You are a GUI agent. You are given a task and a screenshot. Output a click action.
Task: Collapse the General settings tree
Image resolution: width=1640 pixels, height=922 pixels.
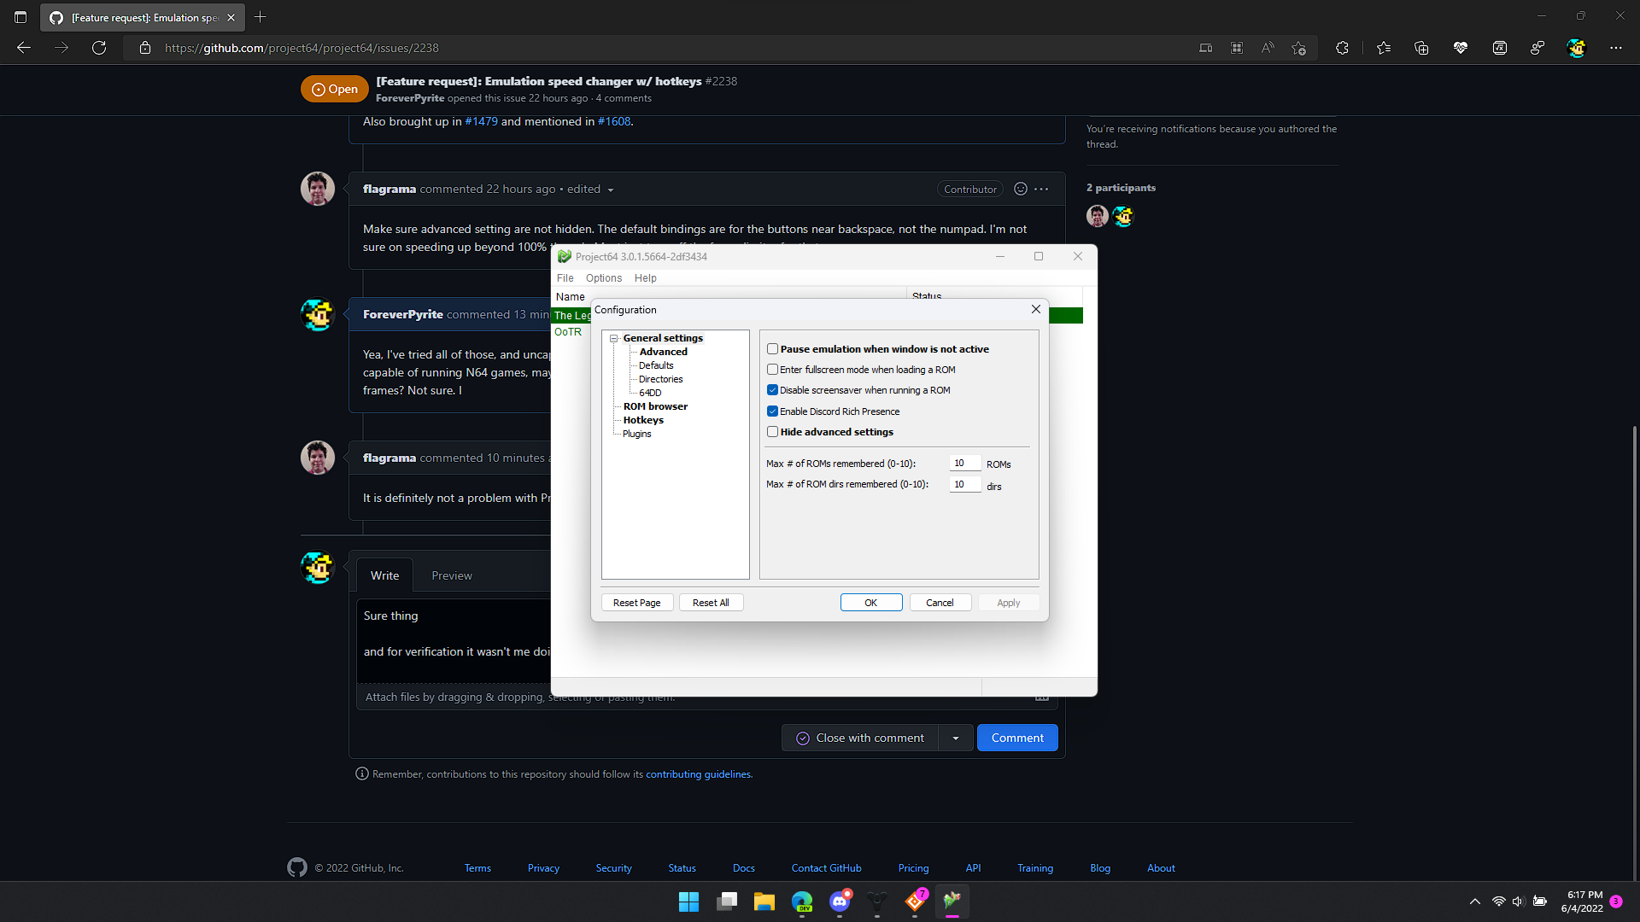[614, 338]
